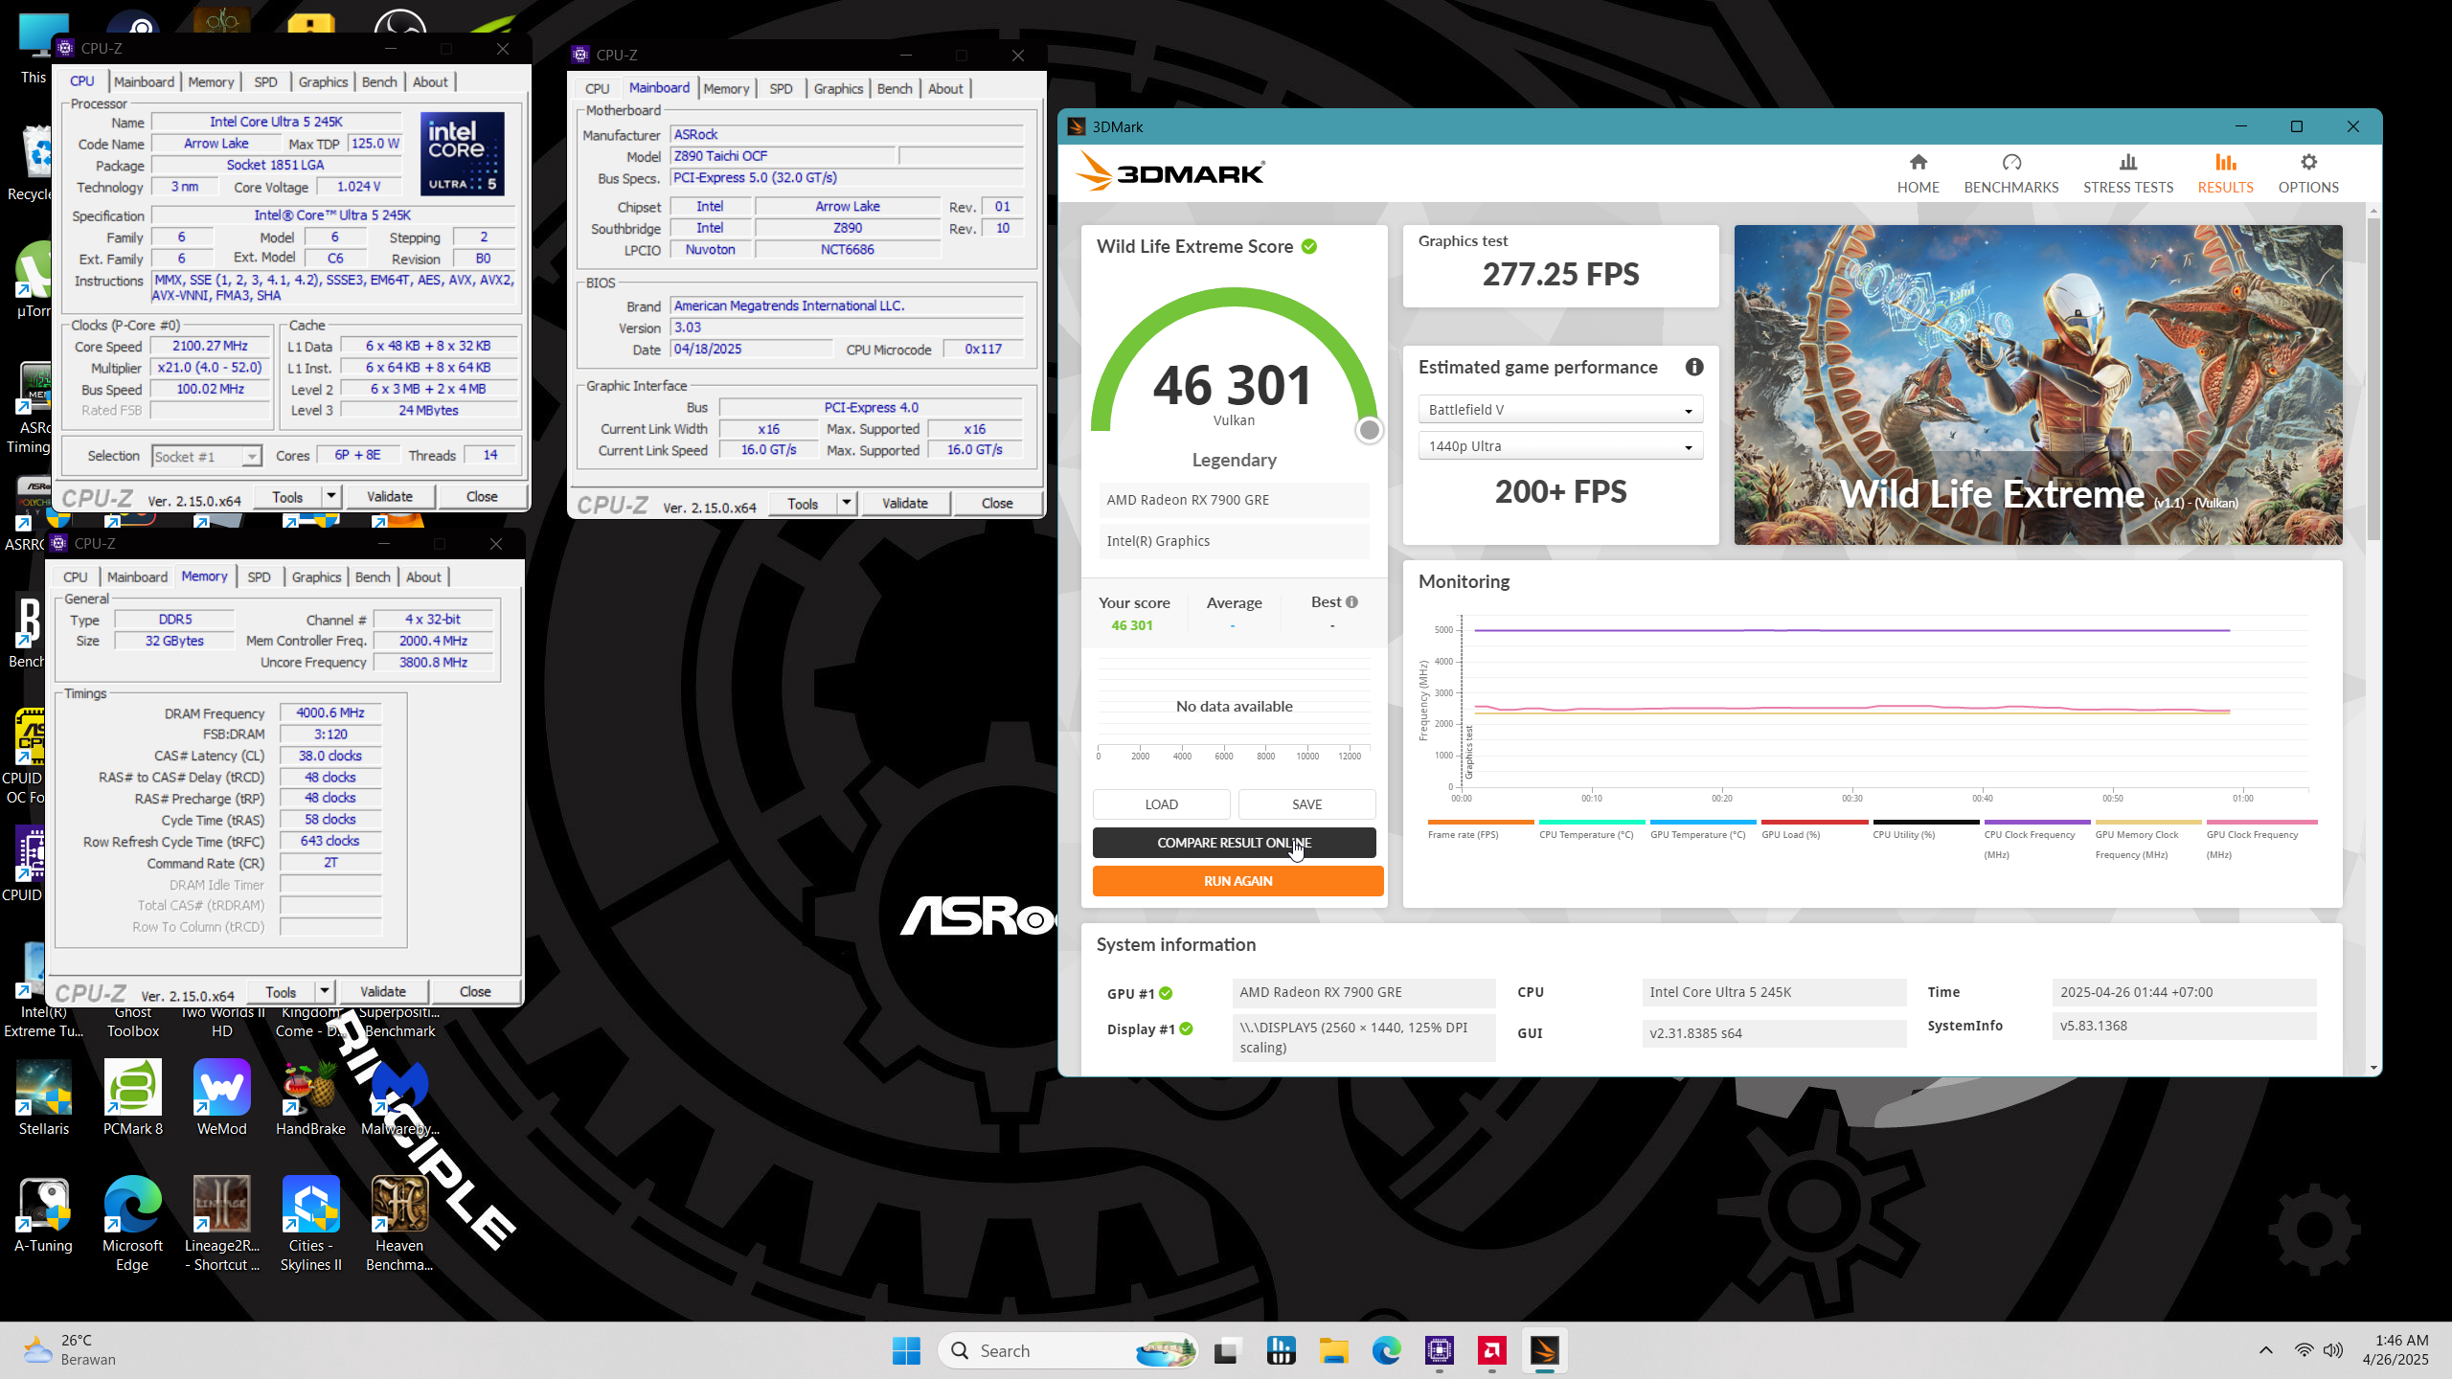This screenshot has height=1379, width=2452.
Task: Open the Options gear icon in 3DMark
Action: (x=2308, y=163)
